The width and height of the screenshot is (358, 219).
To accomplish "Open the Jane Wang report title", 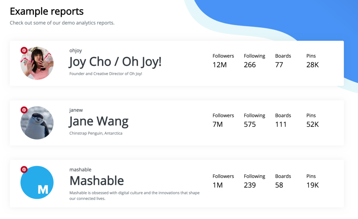I will pyautogui.click(x=98, y=121).
